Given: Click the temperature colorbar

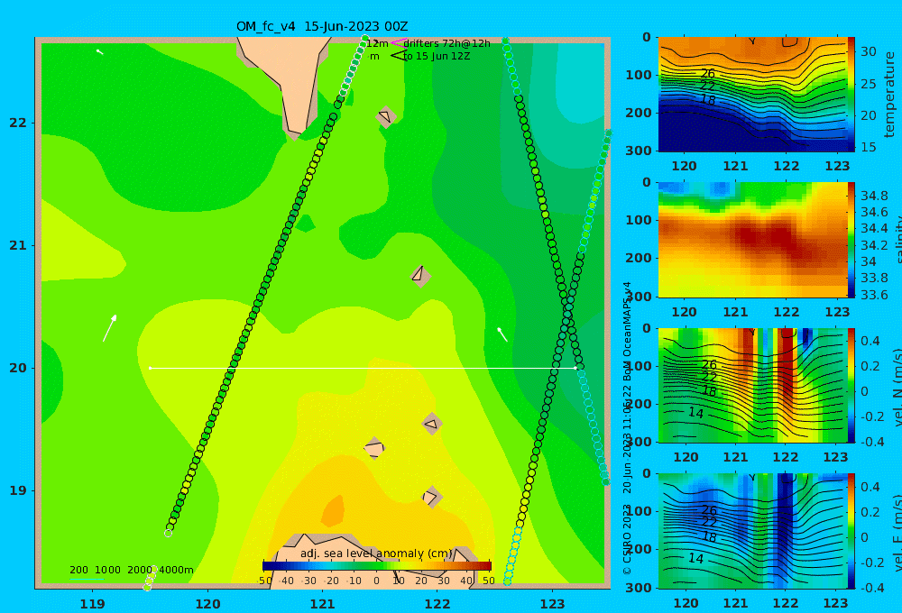Looking at the screenshot, I should coord(851,95).
